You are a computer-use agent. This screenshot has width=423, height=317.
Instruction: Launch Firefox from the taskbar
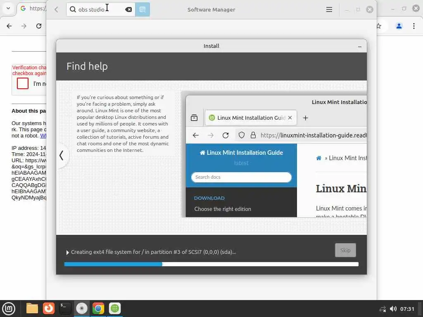[49, 308]
